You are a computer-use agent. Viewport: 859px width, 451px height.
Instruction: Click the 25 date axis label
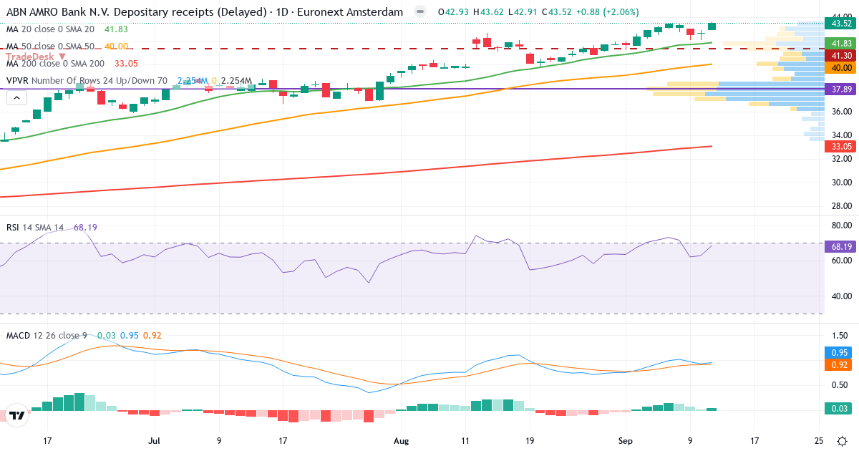pos(819,441)
